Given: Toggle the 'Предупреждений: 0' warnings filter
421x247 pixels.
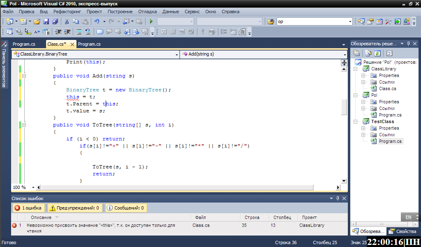Looking at the screenshot, I should [75, 208].
